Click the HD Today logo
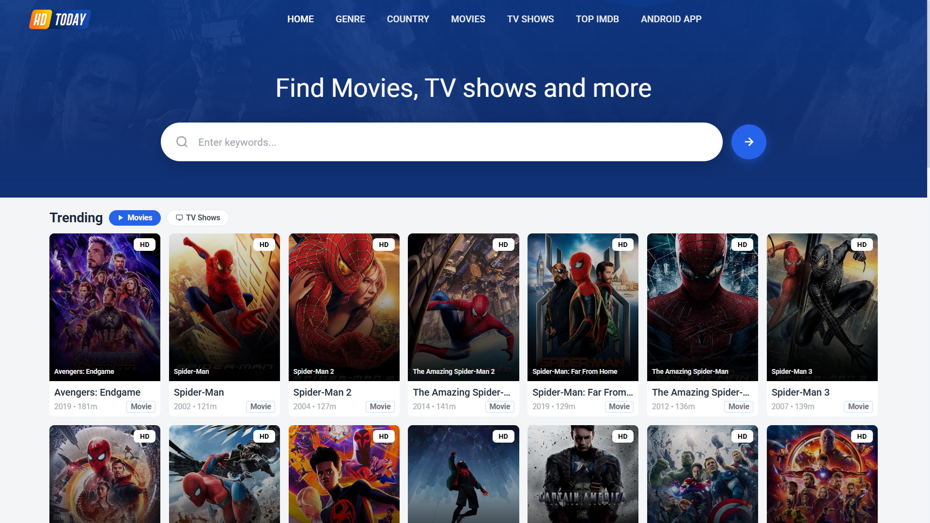Image resolution: width=930 pixels, height=523 pixels. (x=59, y=19)
